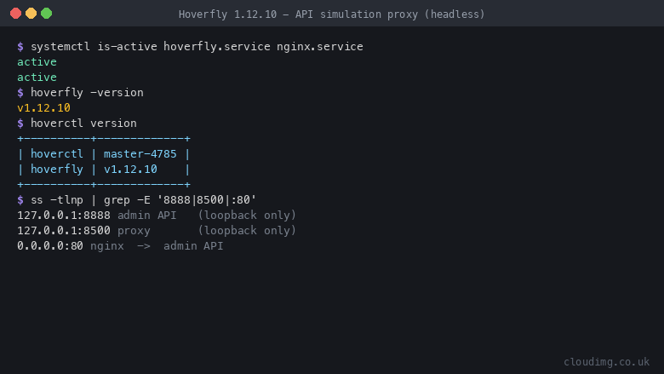Click the master-4785 table cell
Screen dimensions: 664x374
140,153
